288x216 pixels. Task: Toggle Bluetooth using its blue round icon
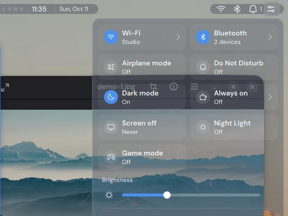(203, 37)
